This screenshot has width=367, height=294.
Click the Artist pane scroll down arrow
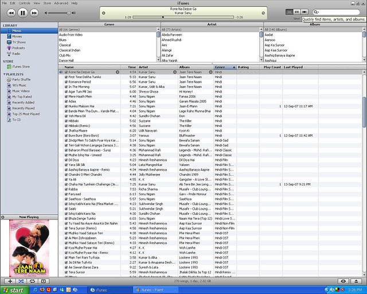click(x=261, y=60)
